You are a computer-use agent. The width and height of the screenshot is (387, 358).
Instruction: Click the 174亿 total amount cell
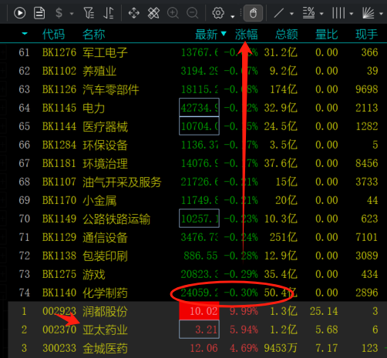[x=284, y=89]
